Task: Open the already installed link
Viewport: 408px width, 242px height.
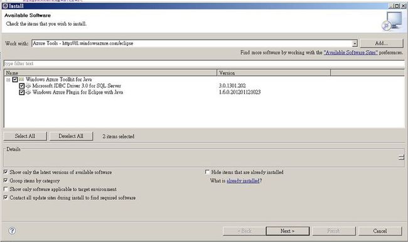Action: [243, 181]
